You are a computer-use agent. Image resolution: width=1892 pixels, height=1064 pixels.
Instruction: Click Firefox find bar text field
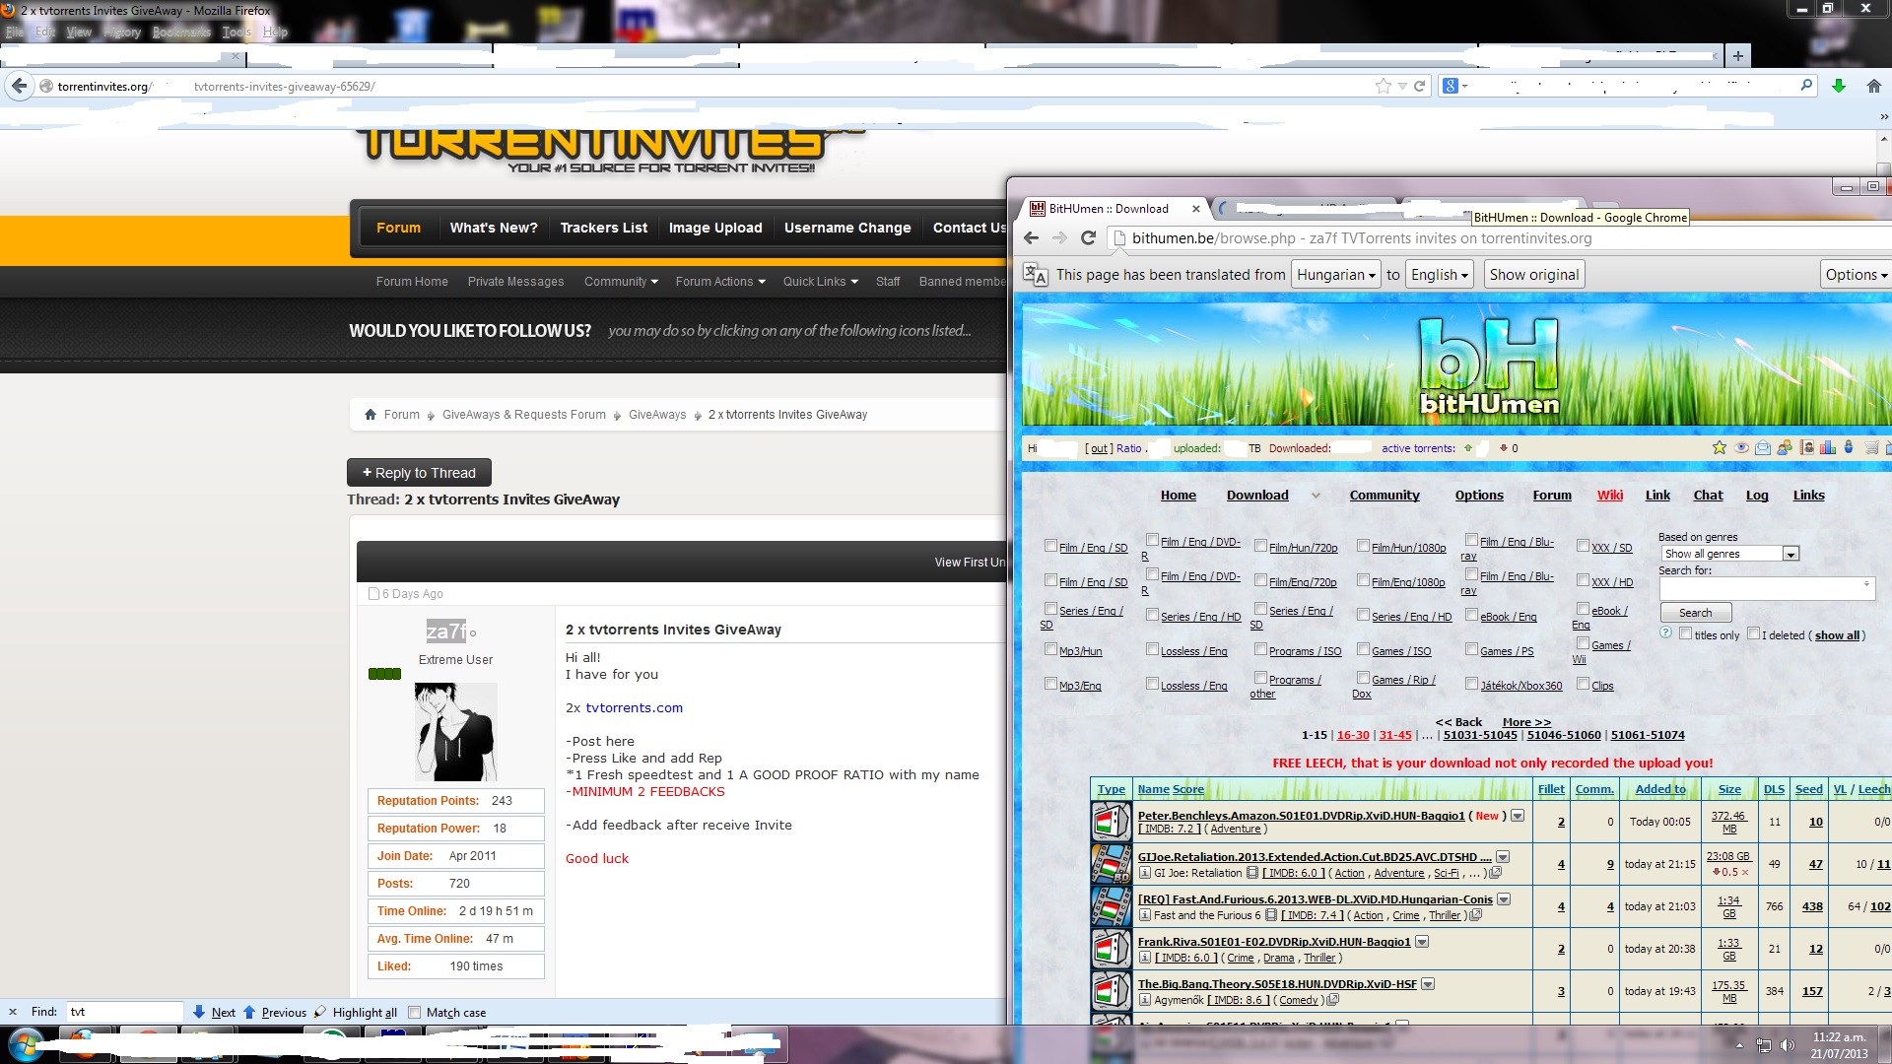pos(124,1012)
